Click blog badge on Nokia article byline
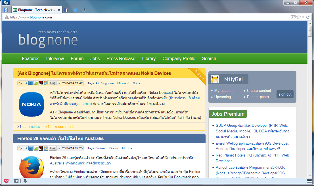The image size is (314, 186). click(x=53, y=83)
